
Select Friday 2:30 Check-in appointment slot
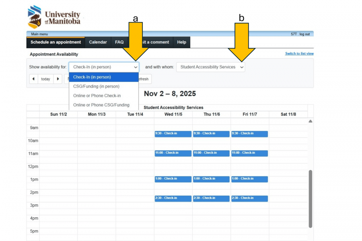pos(249,198)
